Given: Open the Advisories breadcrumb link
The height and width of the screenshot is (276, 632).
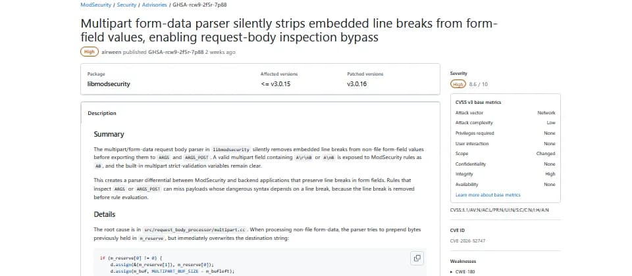Looking at the screenshot, I should [154, 5].
